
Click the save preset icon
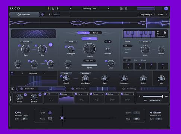coord(121,9)
